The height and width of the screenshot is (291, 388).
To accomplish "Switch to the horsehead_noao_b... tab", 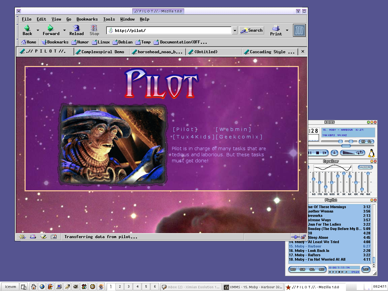I will click(x=157, y=52).
